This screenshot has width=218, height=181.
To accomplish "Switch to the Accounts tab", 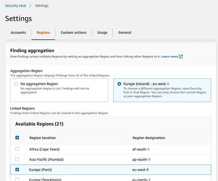I will pos(18,33).
